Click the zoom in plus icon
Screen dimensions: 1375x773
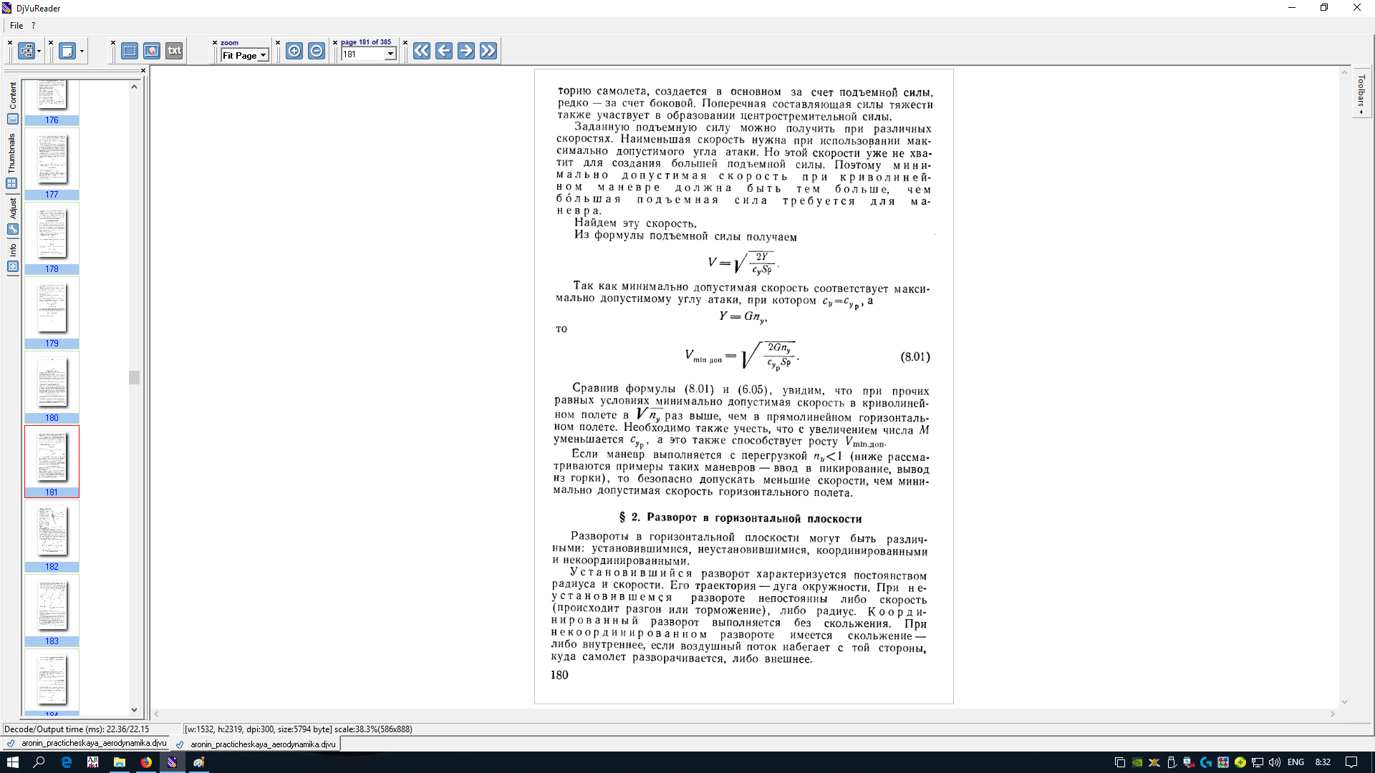pyautogui.click(x=294, y=51)
